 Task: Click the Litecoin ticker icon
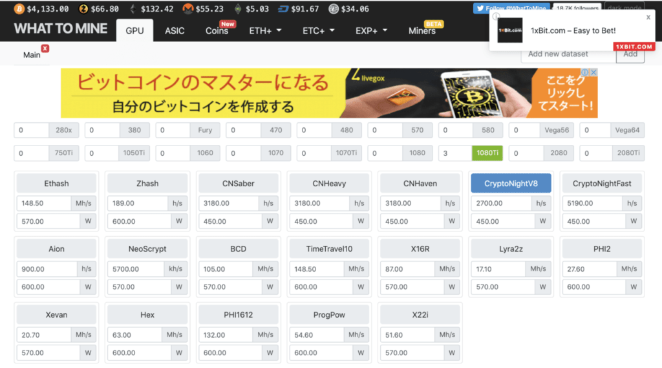click(x=334, y=9)
